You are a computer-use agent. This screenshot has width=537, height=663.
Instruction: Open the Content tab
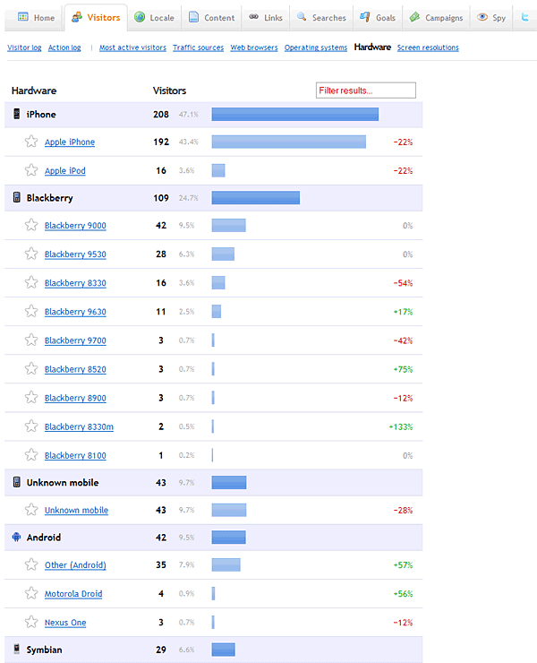tap(211, 18)
